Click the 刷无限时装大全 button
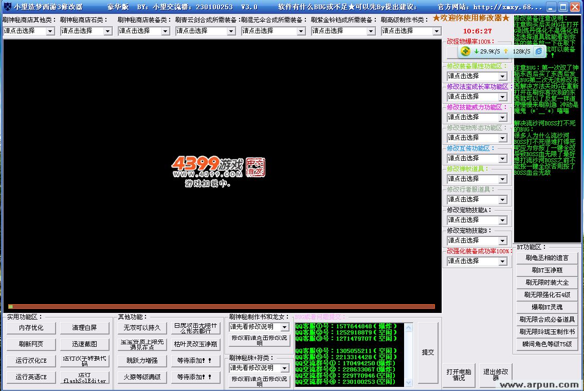Viewport: 584px width, 391px height. [x=547, y=283]
